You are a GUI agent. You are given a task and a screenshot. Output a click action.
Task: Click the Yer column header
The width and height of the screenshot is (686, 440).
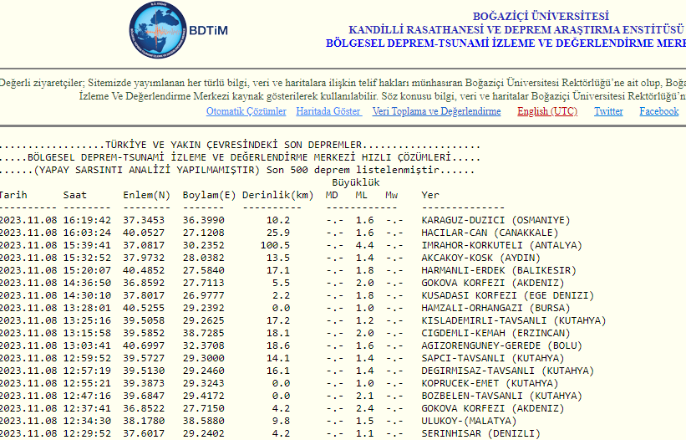pyautogui.click(x=430, y=195)
